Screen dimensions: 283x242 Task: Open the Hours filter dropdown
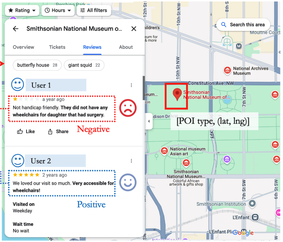(x=58, y=10)
